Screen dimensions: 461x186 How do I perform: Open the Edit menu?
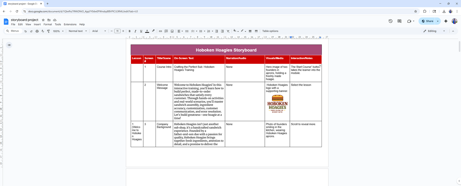tap(20, 25)
